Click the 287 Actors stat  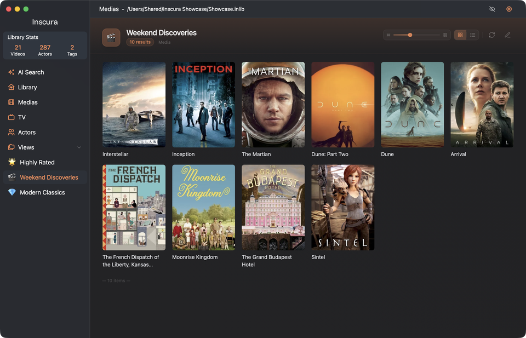(45, 50)
